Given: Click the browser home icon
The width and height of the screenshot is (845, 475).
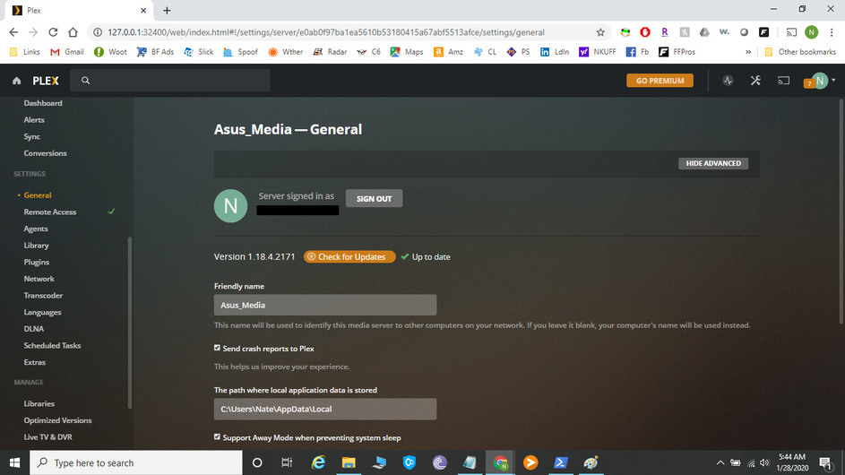Looking at the screenshot, I should pos(73,32).
